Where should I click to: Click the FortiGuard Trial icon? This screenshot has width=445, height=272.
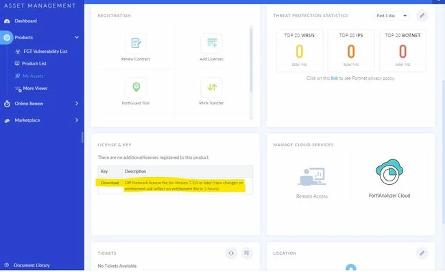point(136,87)
